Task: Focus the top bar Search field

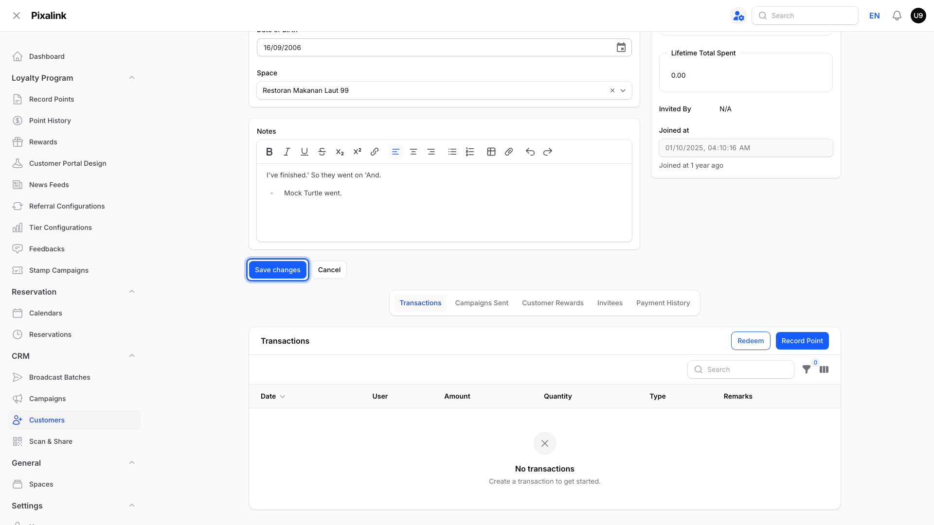Action: [805, 16]
